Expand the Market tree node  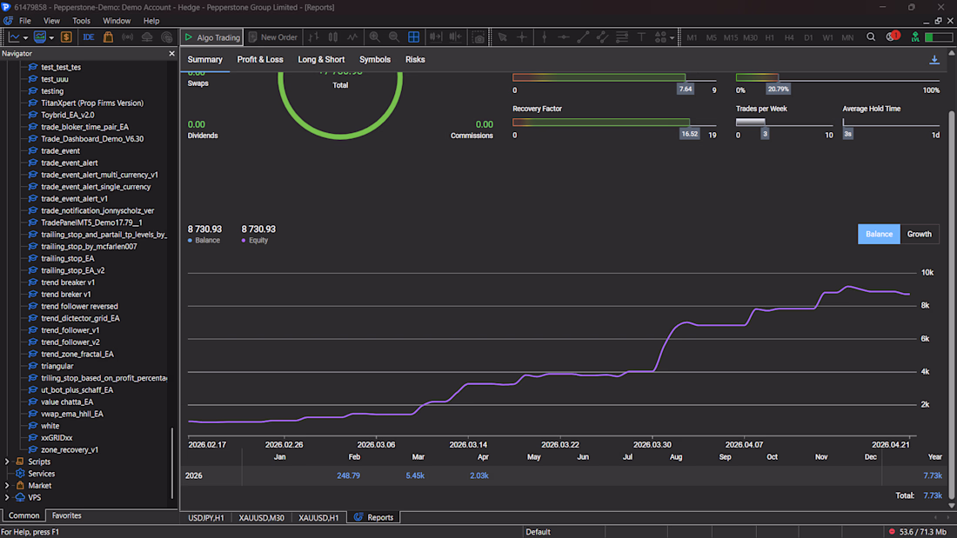click(8, 486)
